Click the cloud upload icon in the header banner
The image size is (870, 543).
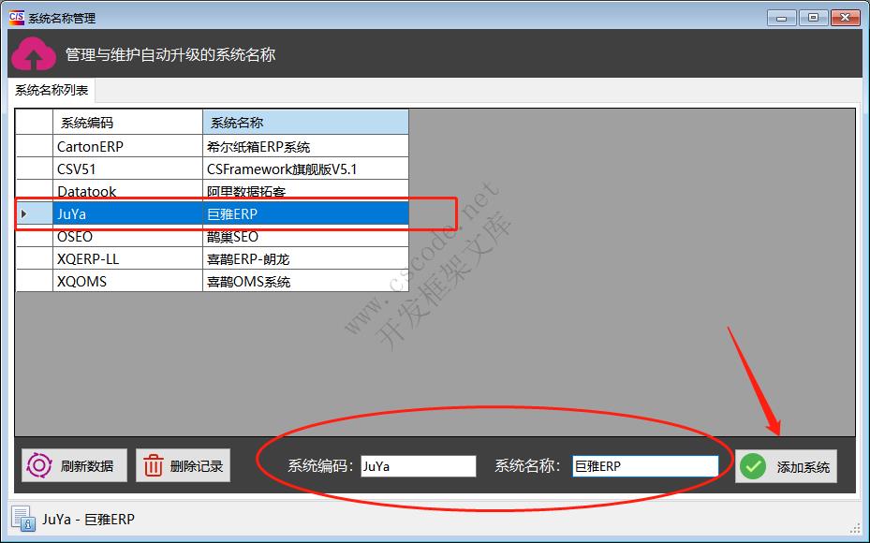pyautogui.click(x=34, y=53)
